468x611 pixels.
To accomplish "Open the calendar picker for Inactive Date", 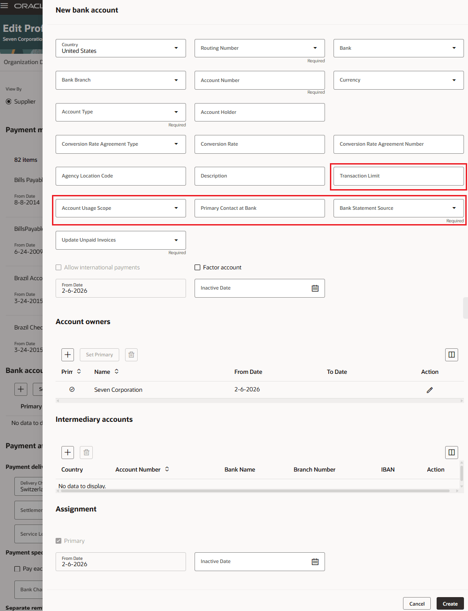I will click(315, 288).
